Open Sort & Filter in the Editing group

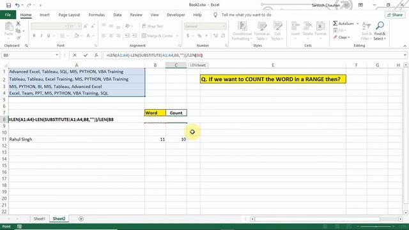click(366, 31)
